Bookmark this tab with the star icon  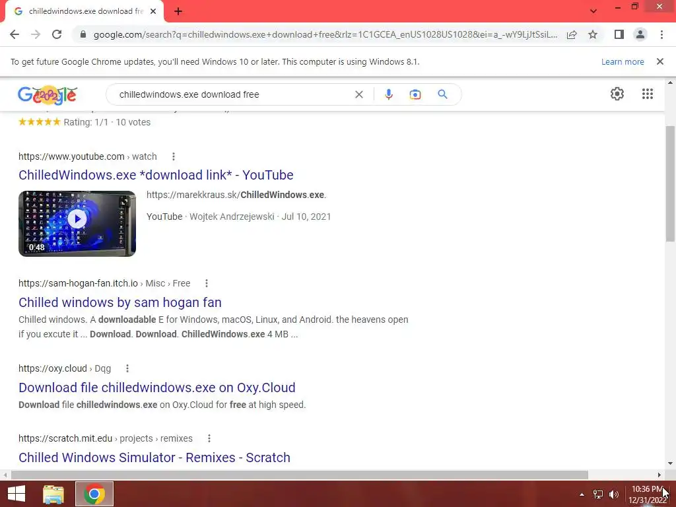click(593, 34)
